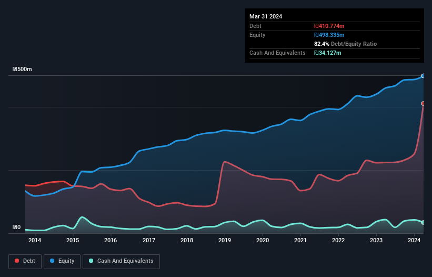
Task: Click the ₪498.335m equity value
Action: 329,35
